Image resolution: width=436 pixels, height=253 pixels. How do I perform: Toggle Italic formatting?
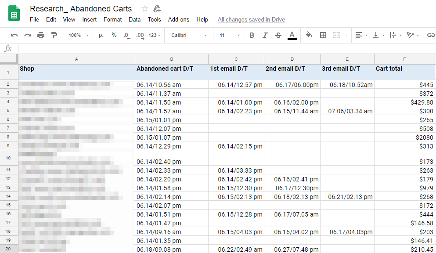[x=265, y=35]
